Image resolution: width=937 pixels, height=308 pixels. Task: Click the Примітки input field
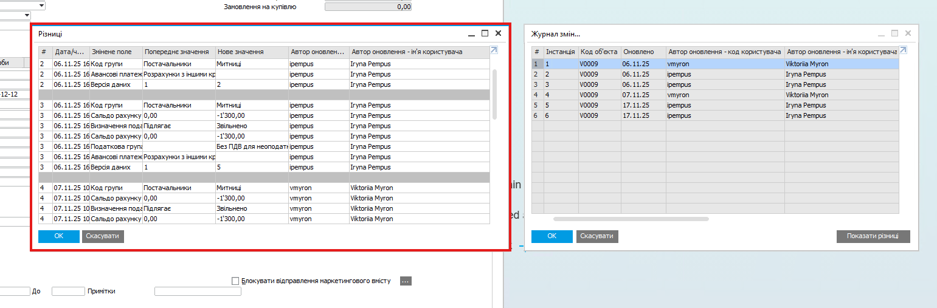tap(198, 292)
